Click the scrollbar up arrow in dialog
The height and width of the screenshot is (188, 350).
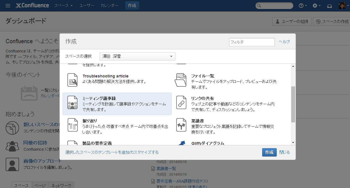(x=293, y=66)
